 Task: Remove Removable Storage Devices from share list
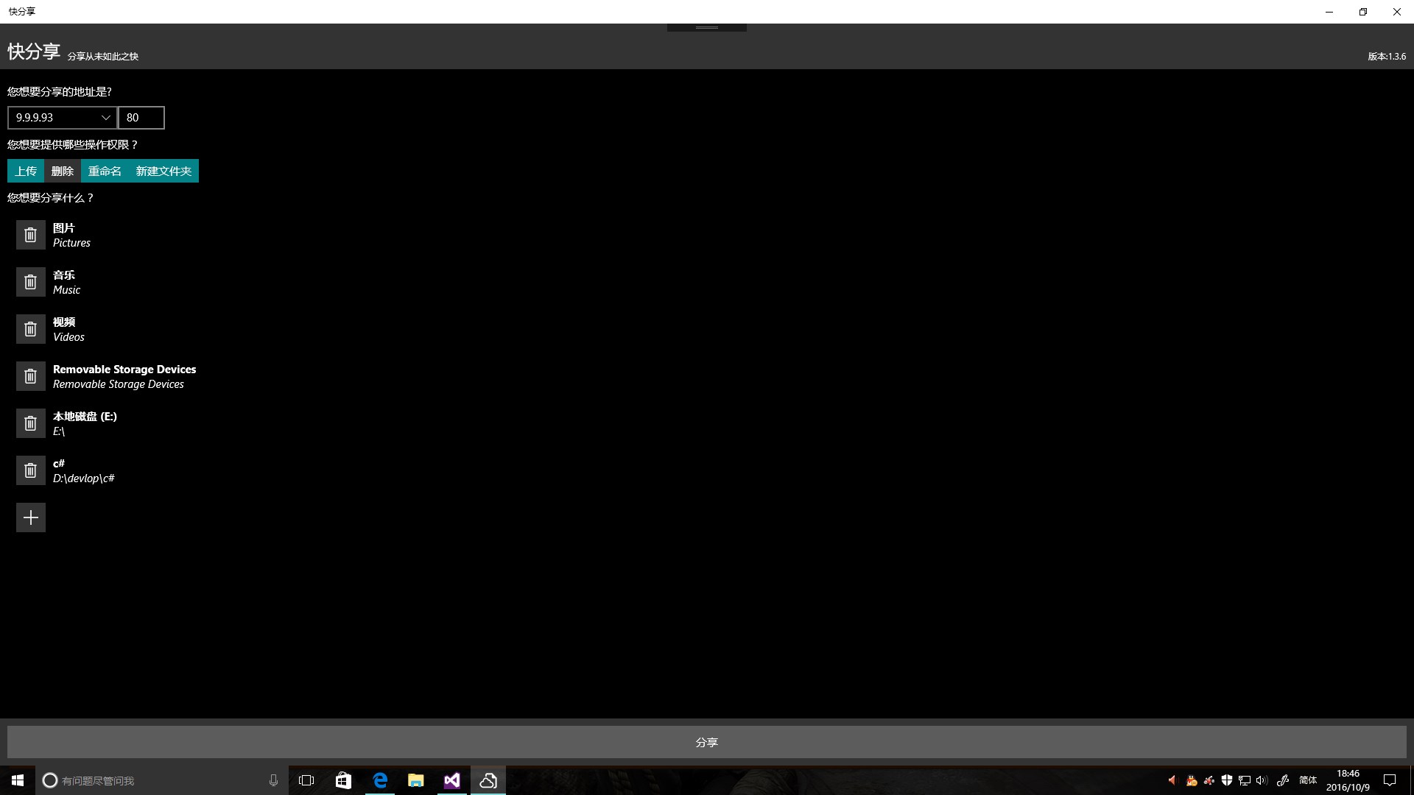click(30, 376)
